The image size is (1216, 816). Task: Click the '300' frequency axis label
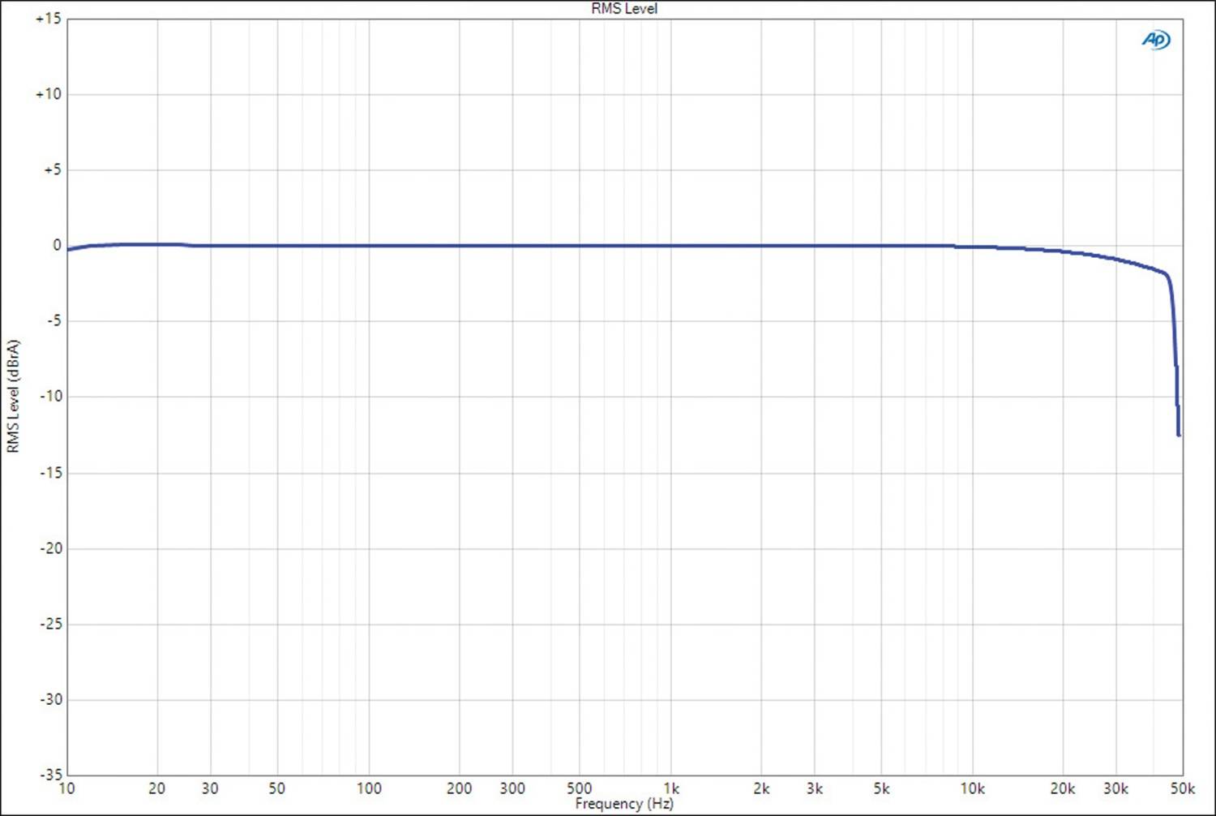click(x=512, y=788)
